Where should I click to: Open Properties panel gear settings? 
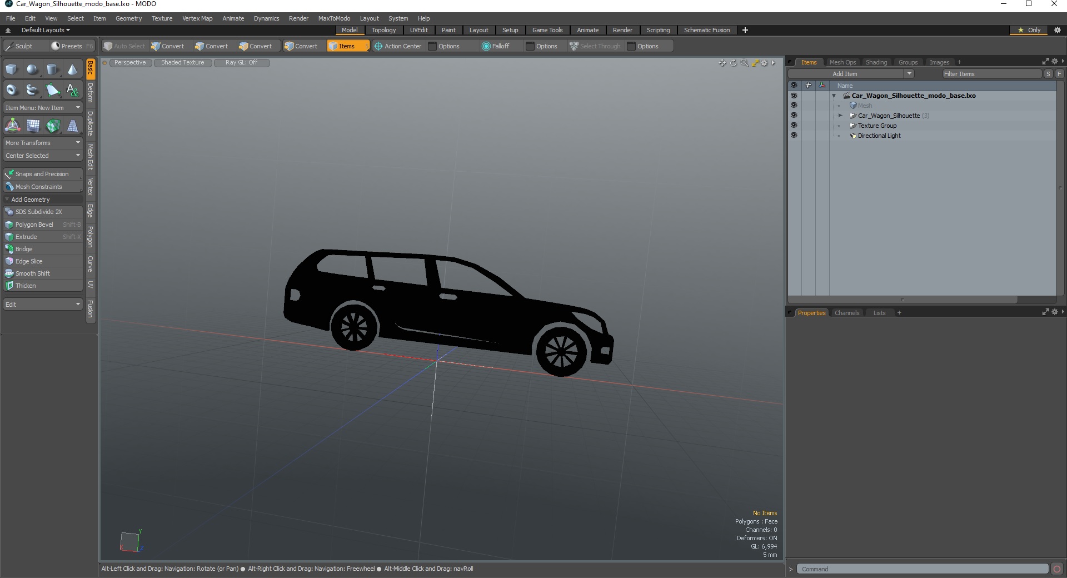point(1055,312)
